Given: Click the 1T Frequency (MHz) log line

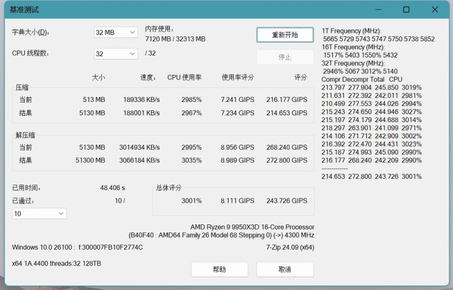Looking at the screenshot, I should pyautogui.click(x=351, y=31).
